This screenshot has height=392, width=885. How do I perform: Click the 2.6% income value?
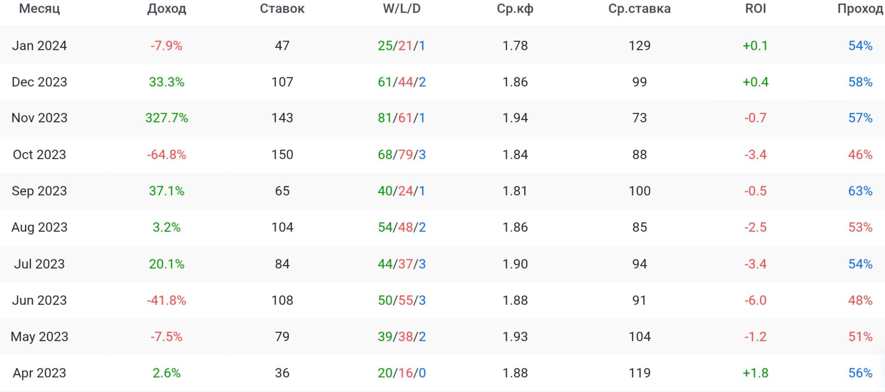pyautogui.click(x=166, y=373)
